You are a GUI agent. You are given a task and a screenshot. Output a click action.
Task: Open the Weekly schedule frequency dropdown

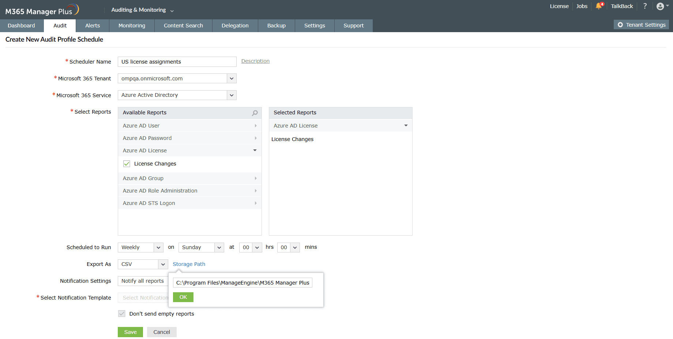click(140, 247)
